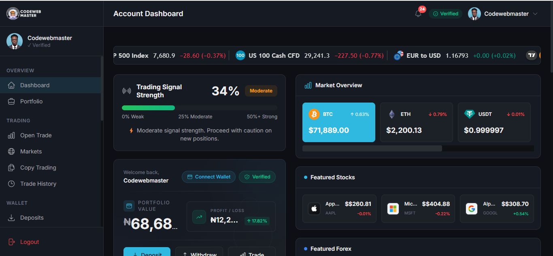Click the Verified badge in welcome card
Screen dimensions: 553x256
tap(257, 177)
